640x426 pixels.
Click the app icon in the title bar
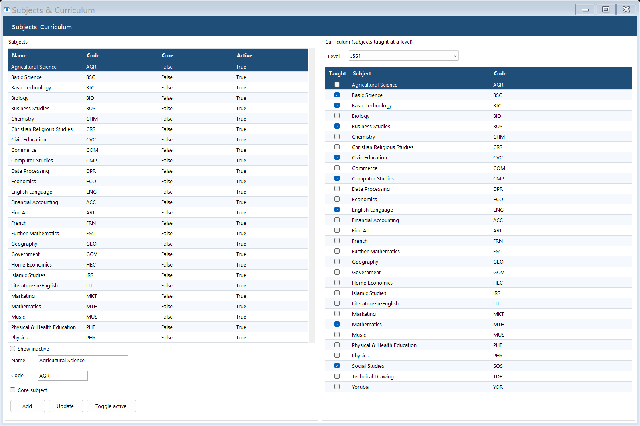pos(7,10)
